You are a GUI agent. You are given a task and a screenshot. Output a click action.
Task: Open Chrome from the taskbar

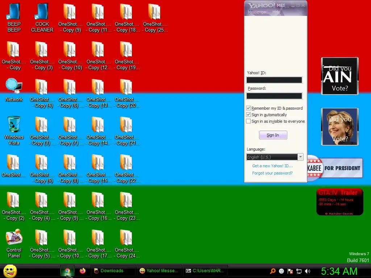67,271
